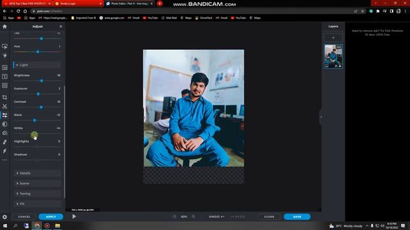Click the Highlights slider handle
This screenshot has width=410, height=230.
[38, 147]
